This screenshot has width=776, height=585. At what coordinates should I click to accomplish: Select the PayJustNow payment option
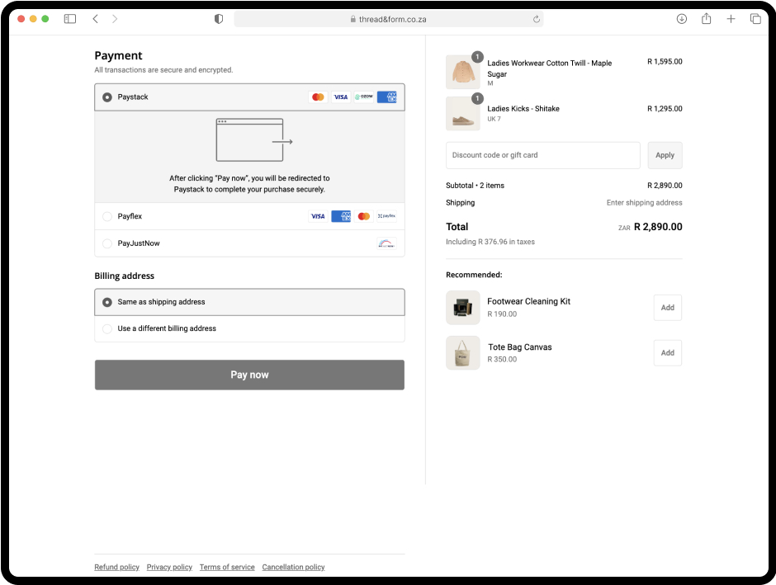(x=107, y=244)
